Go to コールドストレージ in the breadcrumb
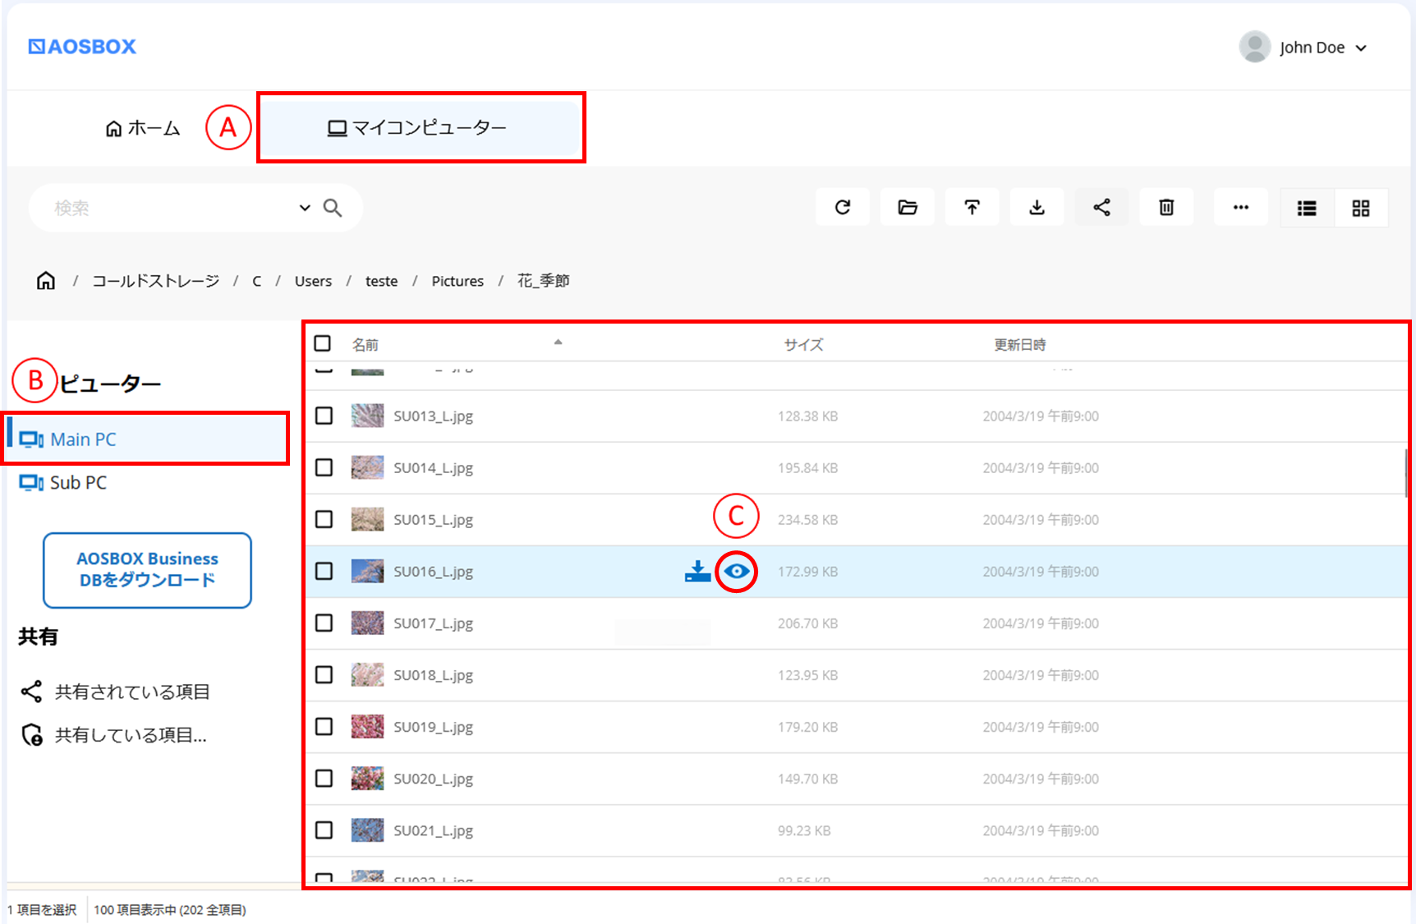Screen dimensions: 1416x924 click(155, 281)
